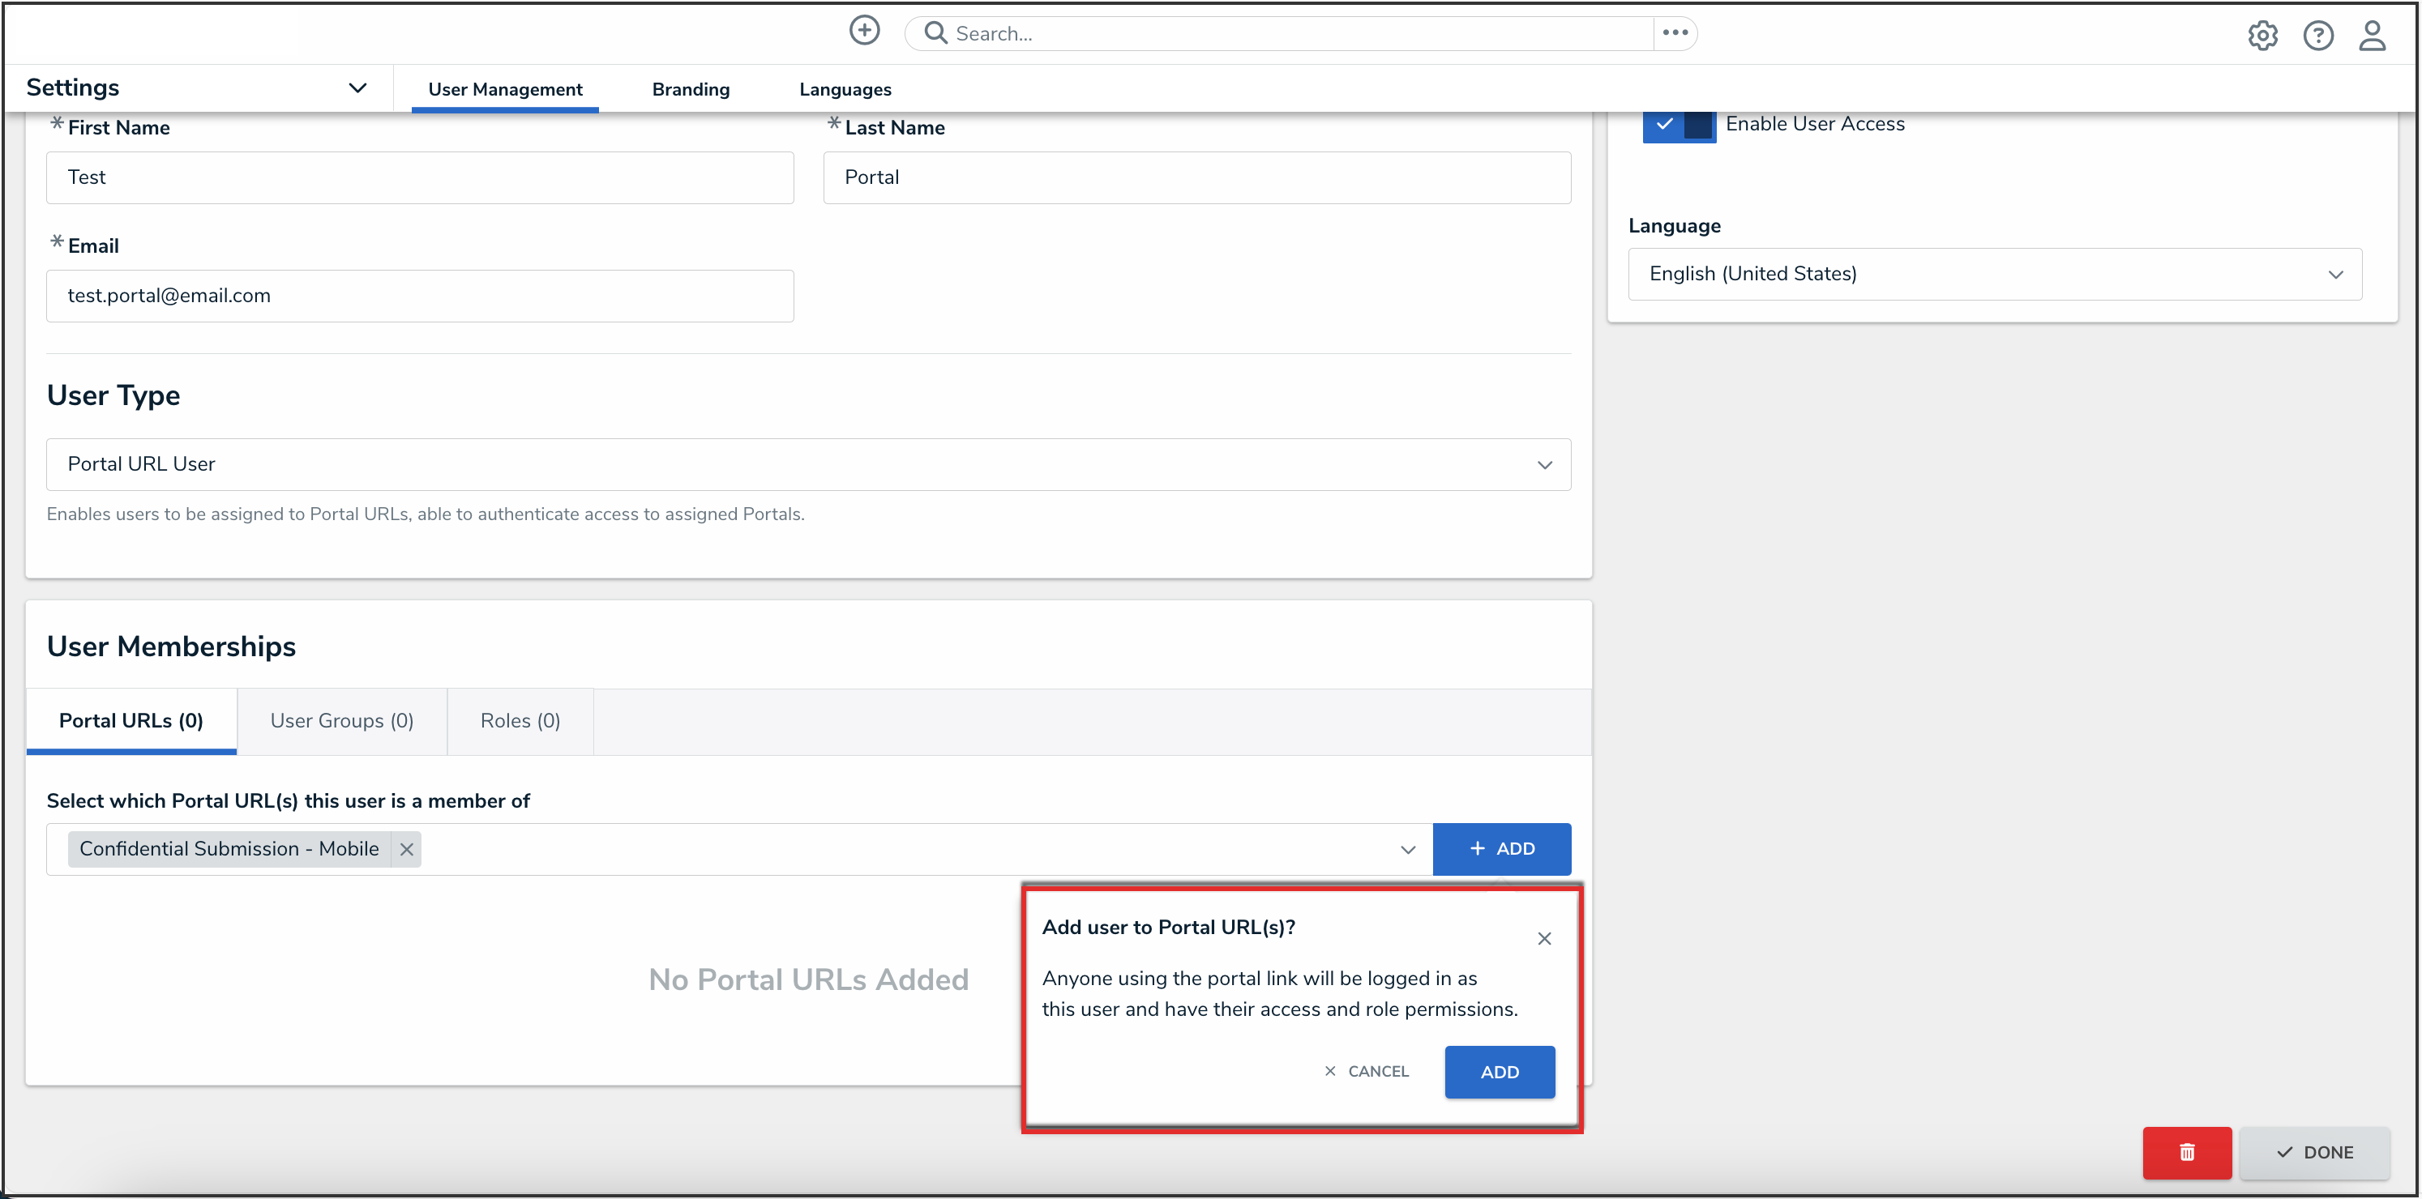Screen dimensions: 2422x1199
Task: Close the Add user popup with X
Action: coord(1544,938)
